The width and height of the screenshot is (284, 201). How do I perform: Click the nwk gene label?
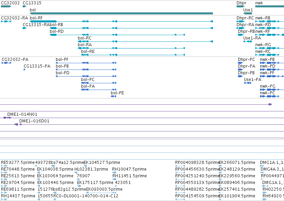coord(259,3)
